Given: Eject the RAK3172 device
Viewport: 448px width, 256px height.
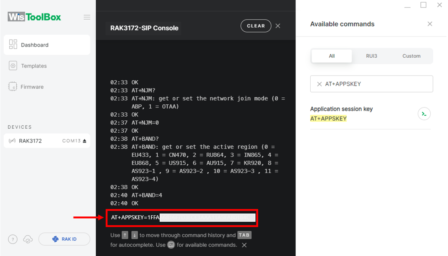Looking at the screenshot, I should [85, 141].
